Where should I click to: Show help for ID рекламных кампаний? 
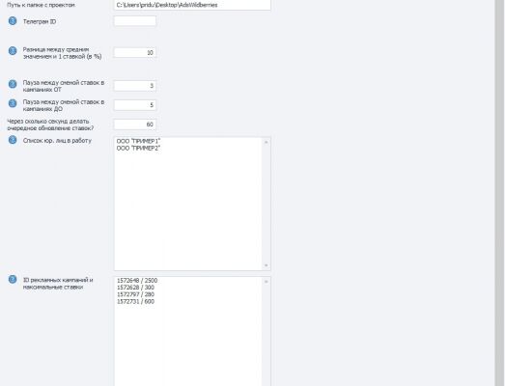pyautogui.click(x=13, y=280)
